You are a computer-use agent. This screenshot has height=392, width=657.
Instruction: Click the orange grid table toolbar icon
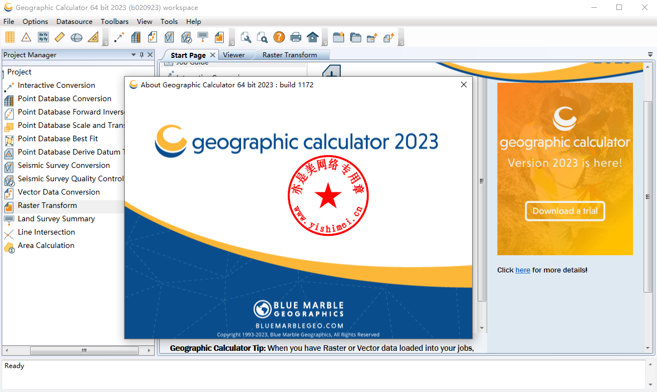[x=9, y=37]
